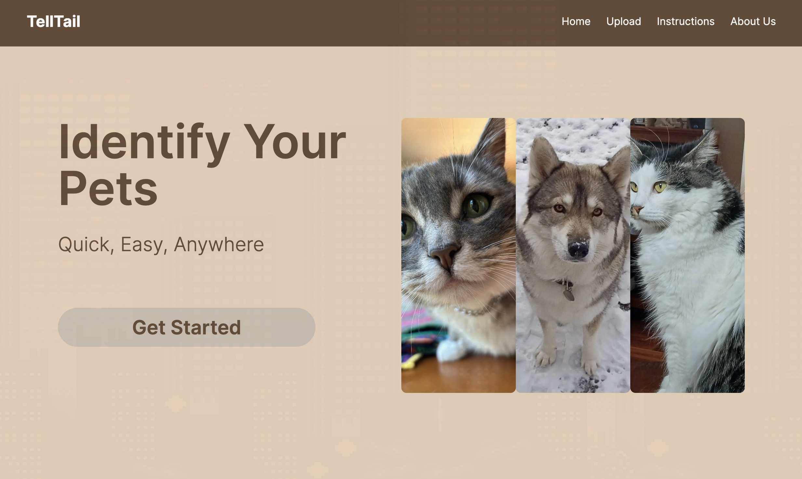The width and height of the screenshot is (802, 479).
Task: Open the Home page
Action: click(576, 21)
